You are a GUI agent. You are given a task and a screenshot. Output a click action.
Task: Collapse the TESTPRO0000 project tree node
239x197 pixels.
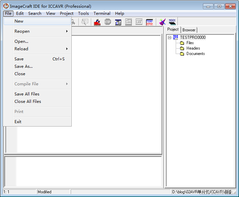click(169, 37)
